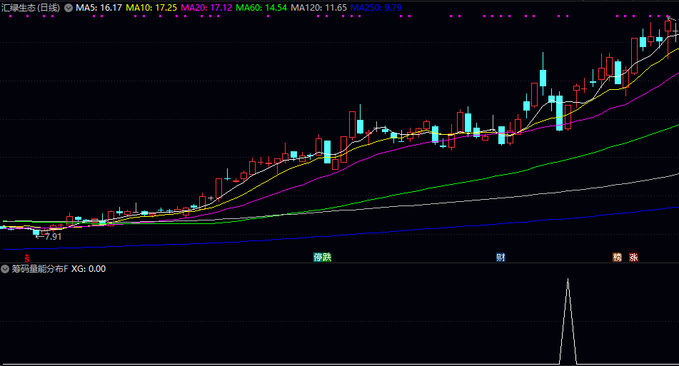This screenshot has width=679, height=366.
Task: Toggle the MA5 moving average label
Action: coord(99,8)
